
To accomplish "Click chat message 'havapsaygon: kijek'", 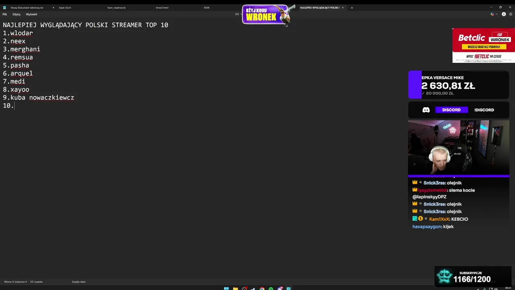I will [x=433, y=227].
